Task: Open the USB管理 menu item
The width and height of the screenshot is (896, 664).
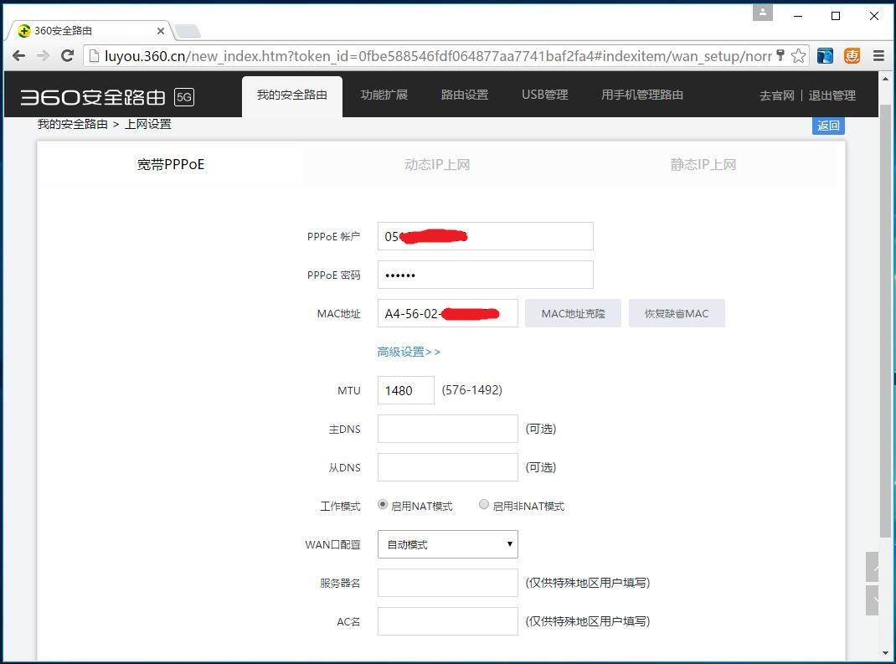Action: click(544, 95)
